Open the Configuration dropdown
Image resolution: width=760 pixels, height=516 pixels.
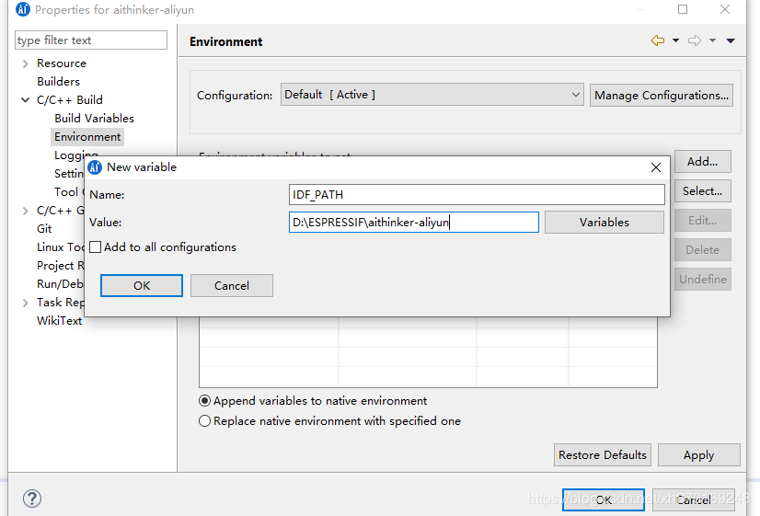[432, 95]
